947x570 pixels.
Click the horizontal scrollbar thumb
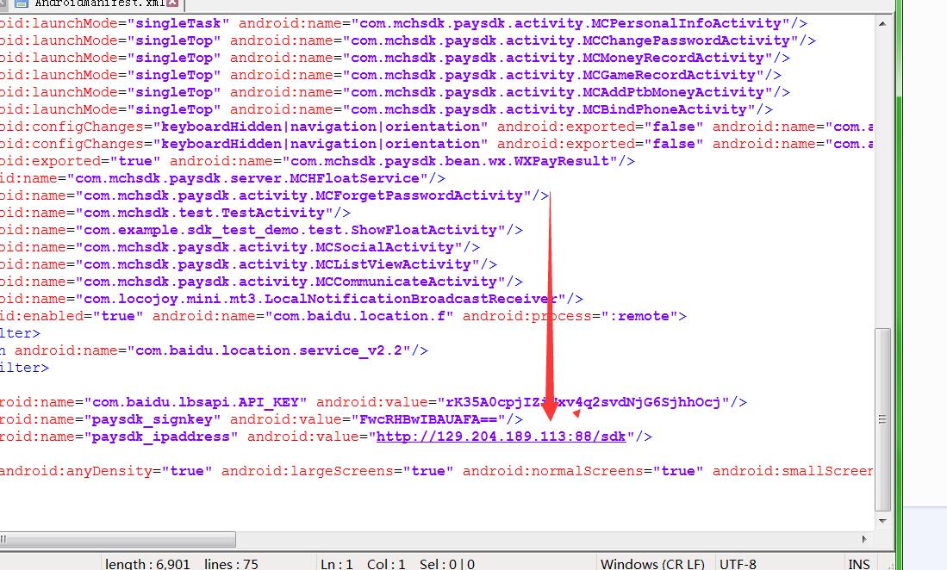(117, 540)
